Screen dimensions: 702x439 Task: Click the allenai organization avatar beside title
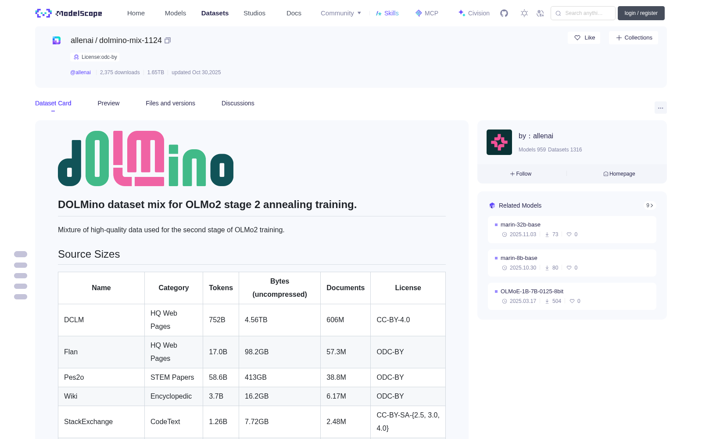pyautogui.click(x=57, y=40)
